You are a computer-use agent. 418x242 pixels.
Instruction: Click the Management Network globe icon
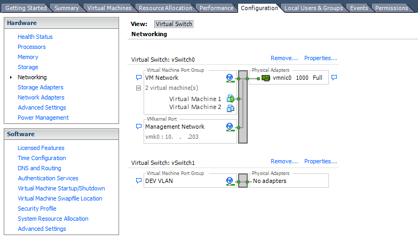230,127
